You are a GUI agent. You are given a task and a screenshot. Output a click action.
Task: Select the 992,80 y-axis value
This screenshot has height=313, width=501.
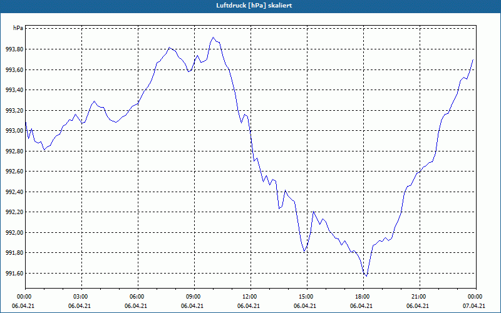(14, 151)
